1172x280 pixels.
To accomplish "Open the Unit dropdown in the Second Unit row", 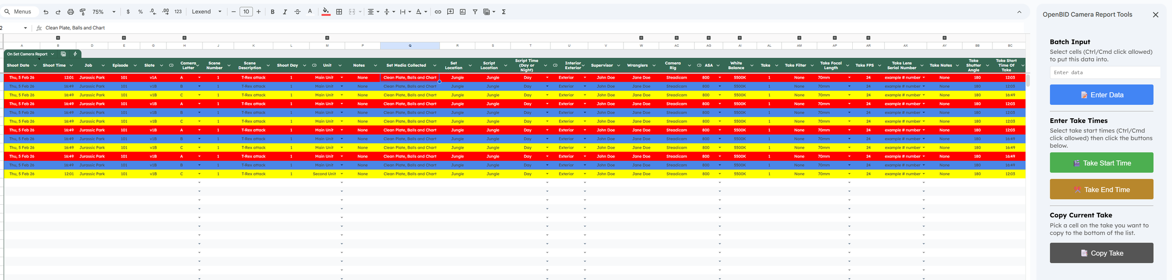I will [342, 174].
